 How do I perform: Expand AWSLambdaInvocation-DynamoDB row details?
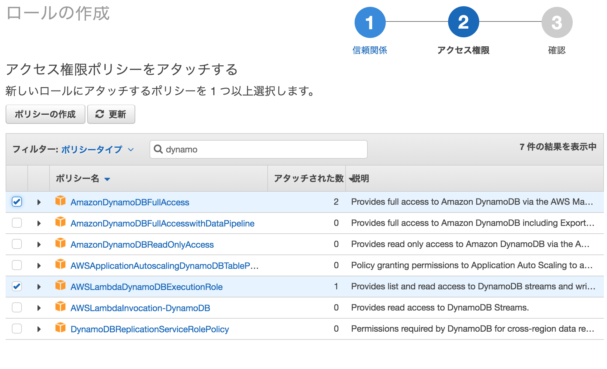(39, 308)
